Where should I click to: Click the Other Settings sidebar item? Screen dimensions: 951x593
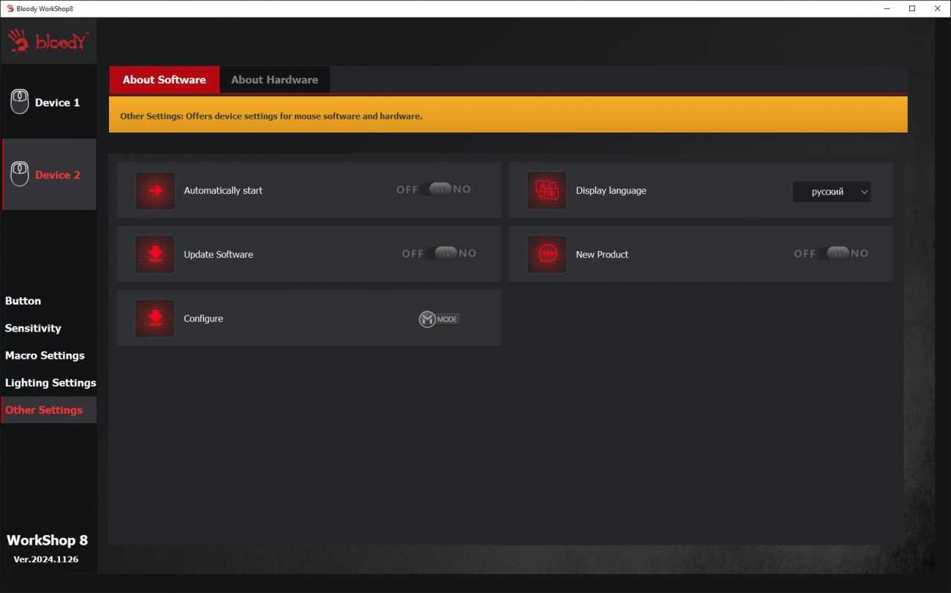click(44, 410)
